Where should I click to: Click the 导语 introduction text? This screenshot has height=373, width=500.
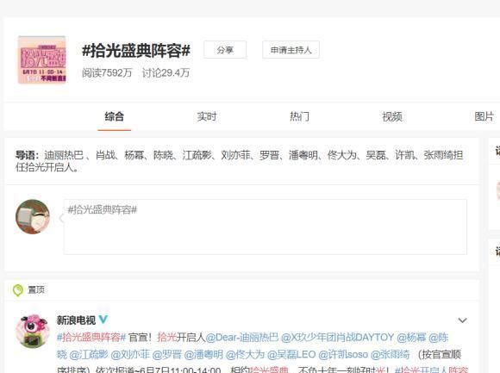[239, 161]
